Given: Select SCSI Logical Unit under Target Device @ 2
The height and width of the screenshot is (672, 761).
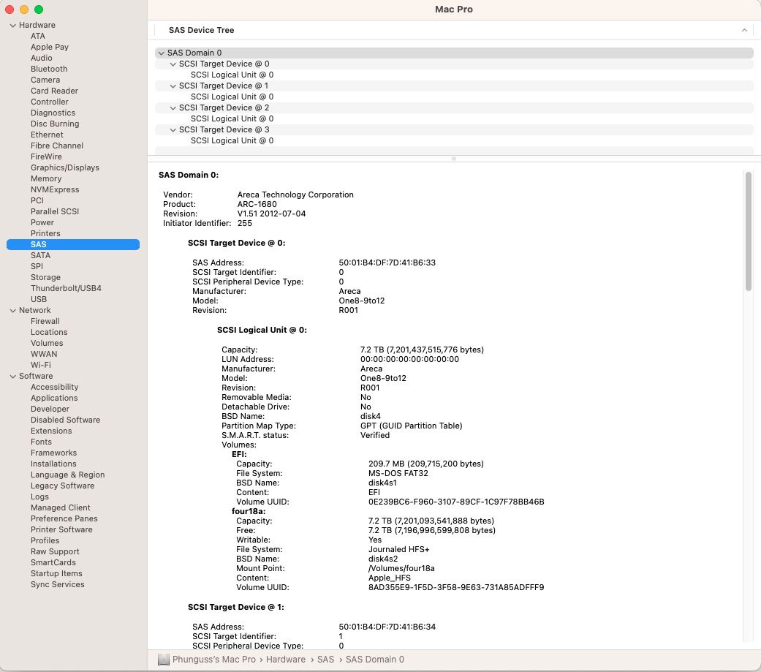Looking at the screenshot, I should [232, 118].
